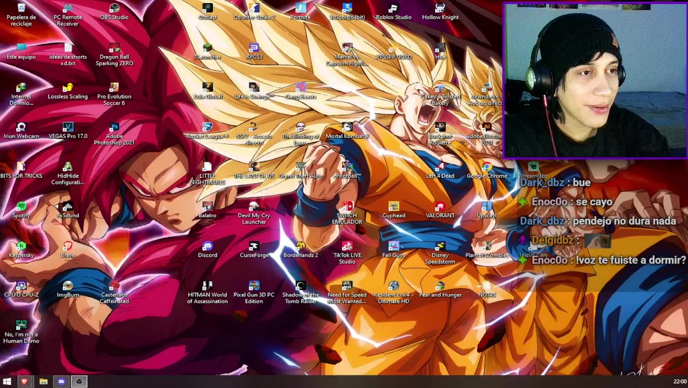Screen dimensions: 688x388
Task: Launch Pixel Gun 3D PC Edition
Action: 254,292
